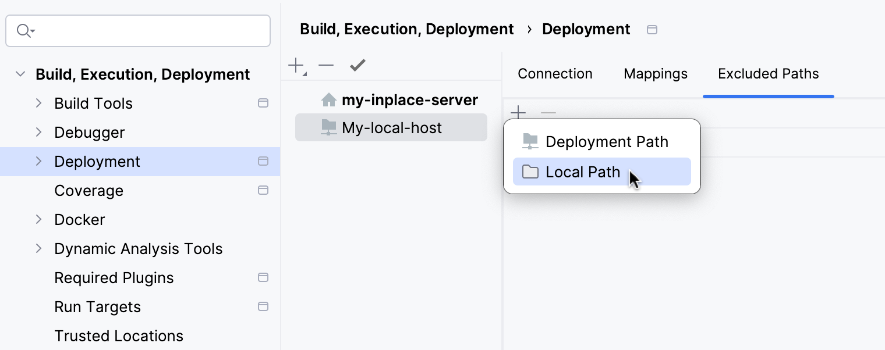Viewport: 885px width, 350px height.
Task: Expand the Build Tools tree node
Action: click(39, 103)
